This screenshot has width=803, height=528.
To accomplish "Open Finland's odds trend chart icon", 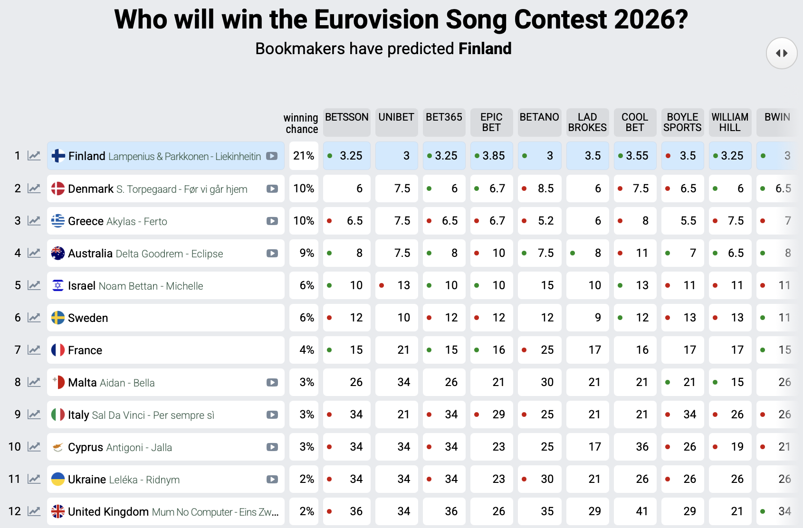I will point(34,156).
